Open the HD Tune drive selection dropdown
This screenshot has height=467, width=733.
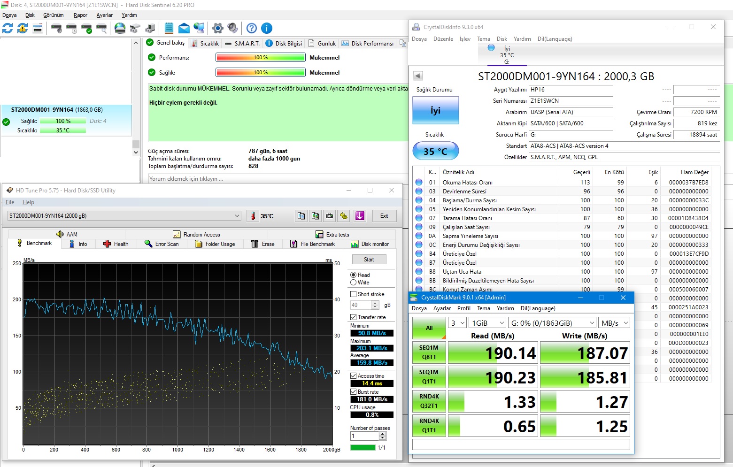[x=125, y=216]
